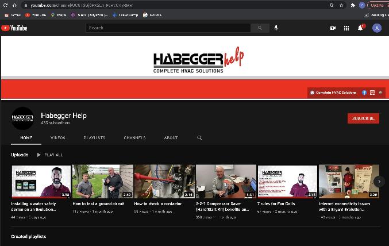Open title 'Internet connectivity issues'
The image size is (389, 246).
pyautogui.click(x=345, y=206)
